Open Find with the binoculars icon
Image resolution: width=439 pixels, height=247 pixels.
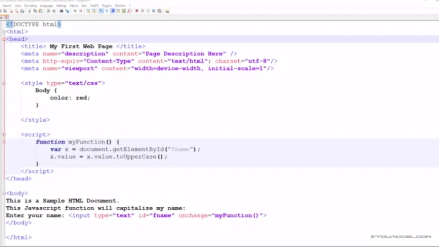[x=61, y=11]
